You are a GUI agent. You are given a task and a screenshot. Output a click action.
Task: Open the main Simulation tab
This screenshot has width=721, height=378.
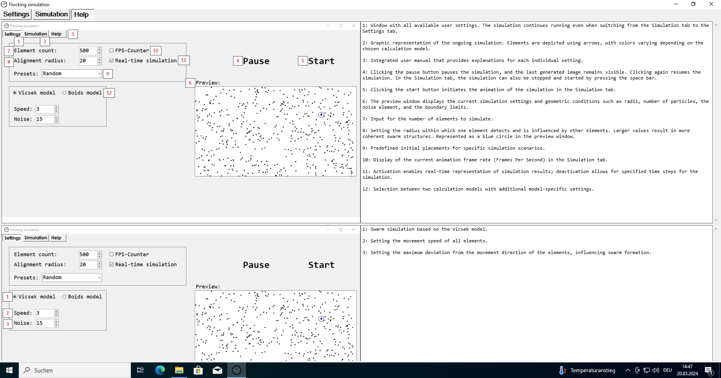click(x=51, y=14)
